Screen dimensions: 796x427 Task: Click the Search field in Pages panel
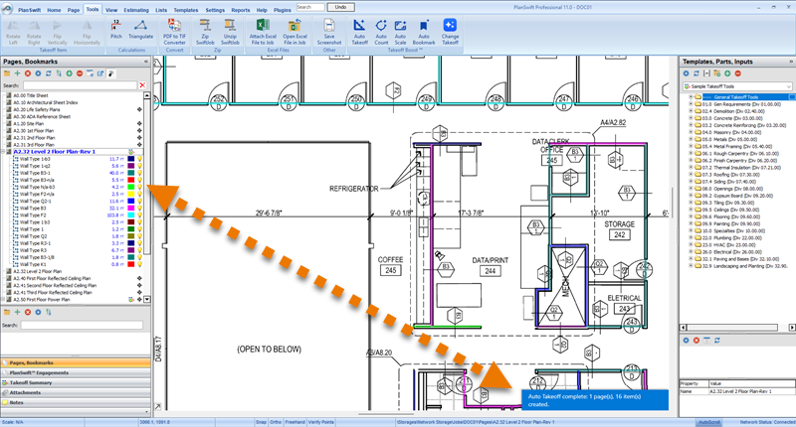(80, 85)
